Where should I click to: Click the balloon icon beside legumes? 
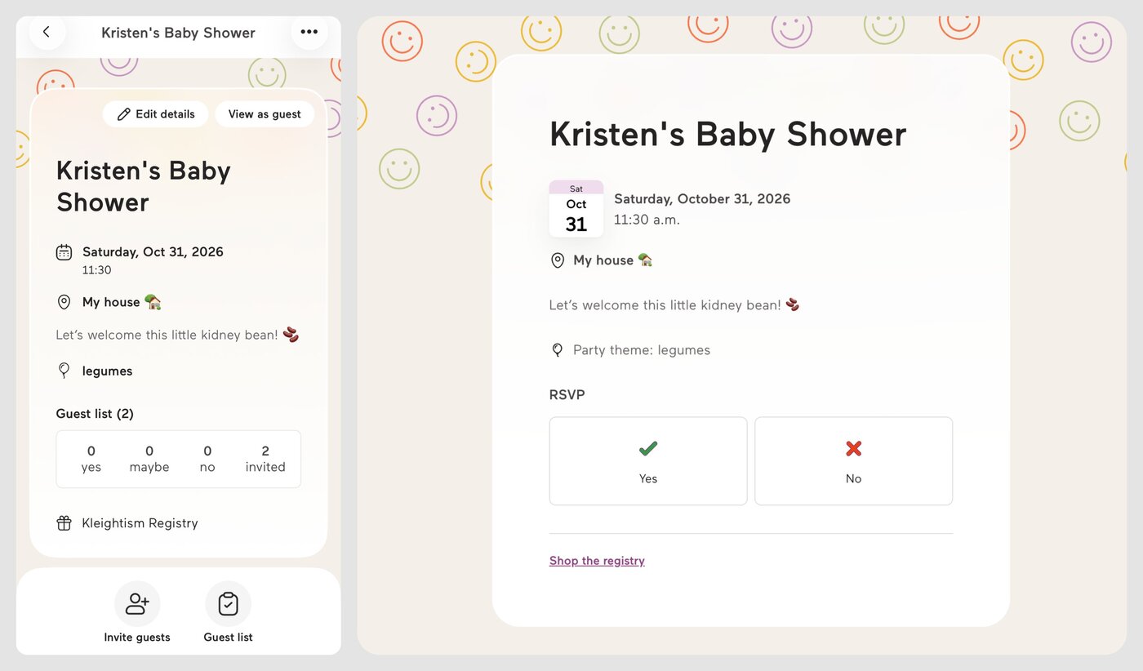coord(64,371)
